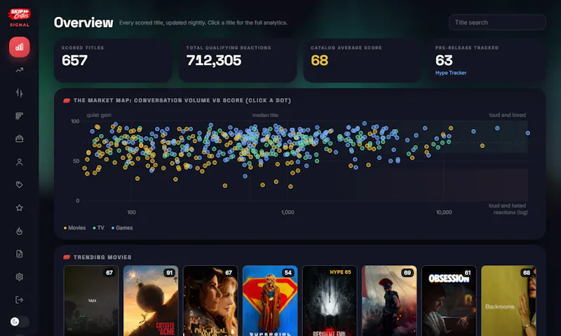Click the rightmost blue dot in market map

[x=528, y=133]
